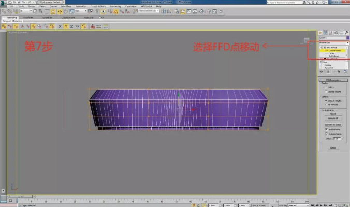
Task: Select the Move transform tool
Action: (x=60, y=11)
